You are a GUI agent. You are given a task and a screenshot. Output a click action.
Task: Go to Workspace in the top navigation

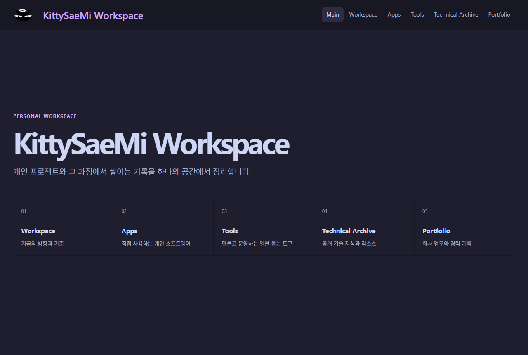363,14
